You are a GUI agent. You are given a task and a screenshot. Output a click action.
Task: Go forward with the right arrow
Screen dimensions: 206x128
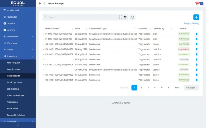[x=44, y=3]
